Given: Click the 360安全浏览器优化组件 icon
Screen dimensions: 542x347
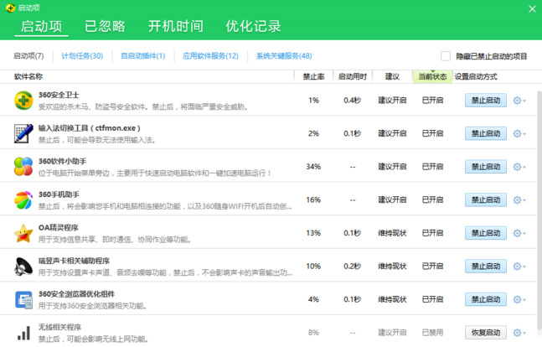Looking at the screenshot, I should tap(23, 299).
